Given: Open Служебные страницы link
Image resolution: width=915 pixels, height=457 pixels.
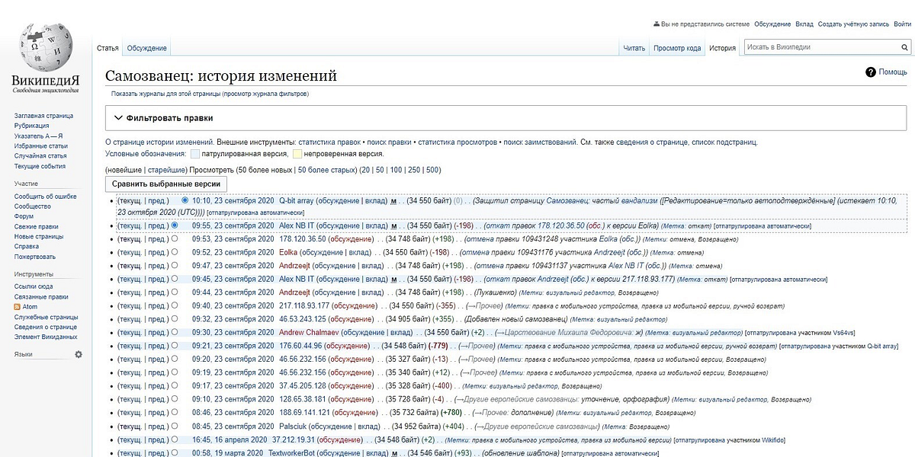Looking at the screenshot, I should point(46,317).
